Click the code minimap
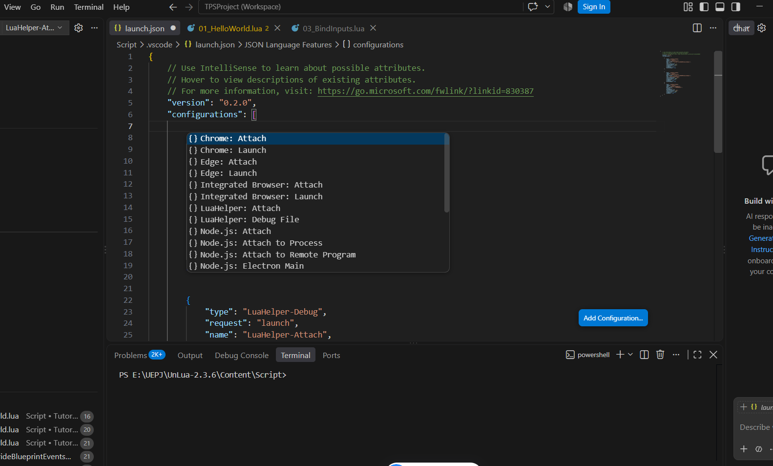The width and height of the screenshot is (773, 466). [682, 73]
